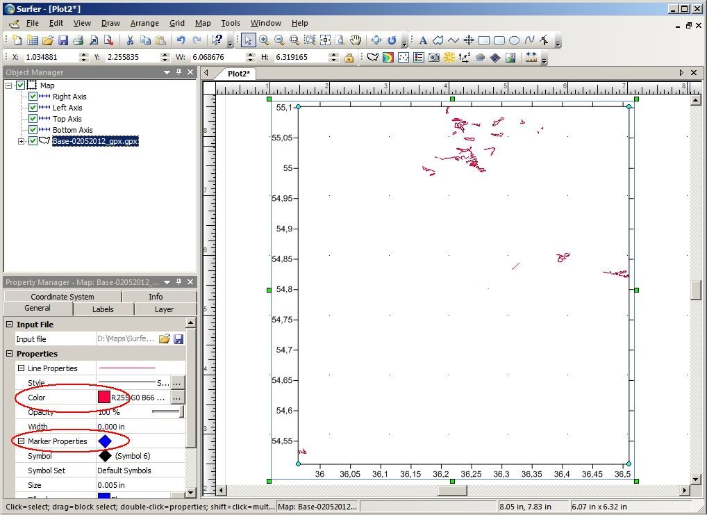Screen dimensions: 707x515
Task: Click the red line Color swatch
Action: click(104, 397)
